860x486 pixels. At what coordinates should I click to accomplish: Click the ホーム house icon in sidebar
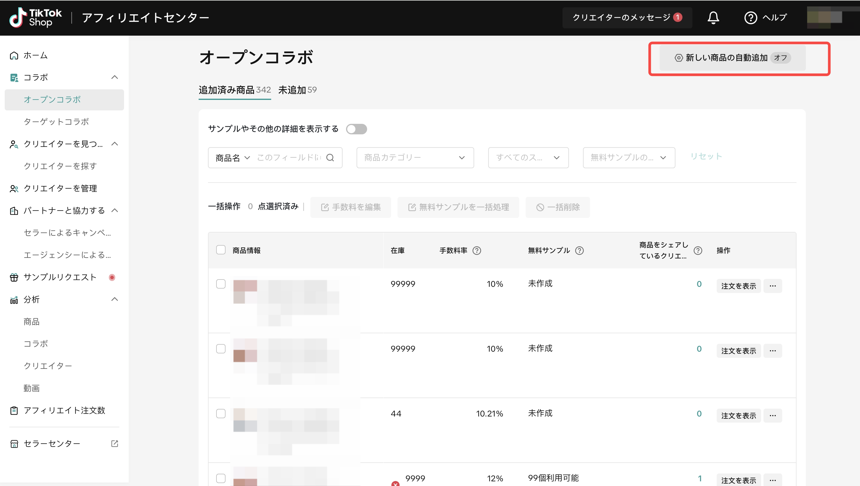coord(14,55)
